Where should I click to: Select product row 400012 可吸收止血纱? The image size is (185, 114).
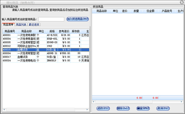(26, 46)
